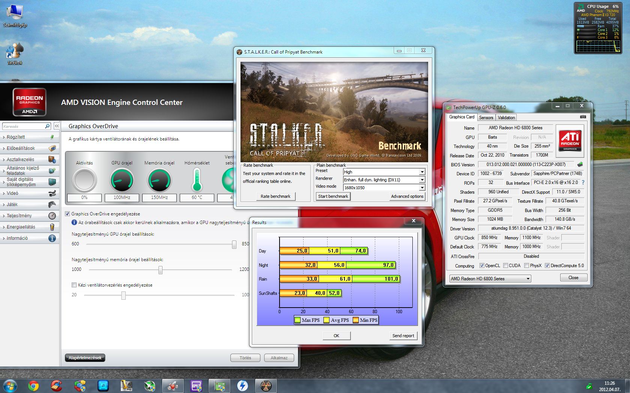
Task: Open the lightning-bolt Daemon Tools taskbar icon
Action: [x=242, y=386]
